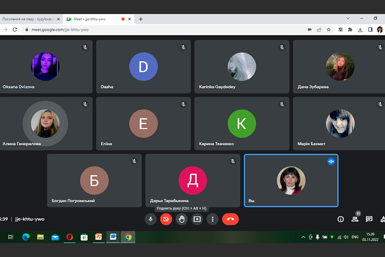The image size is (385, 257).
Task: Click the raise hand icon
Action: 181,219
